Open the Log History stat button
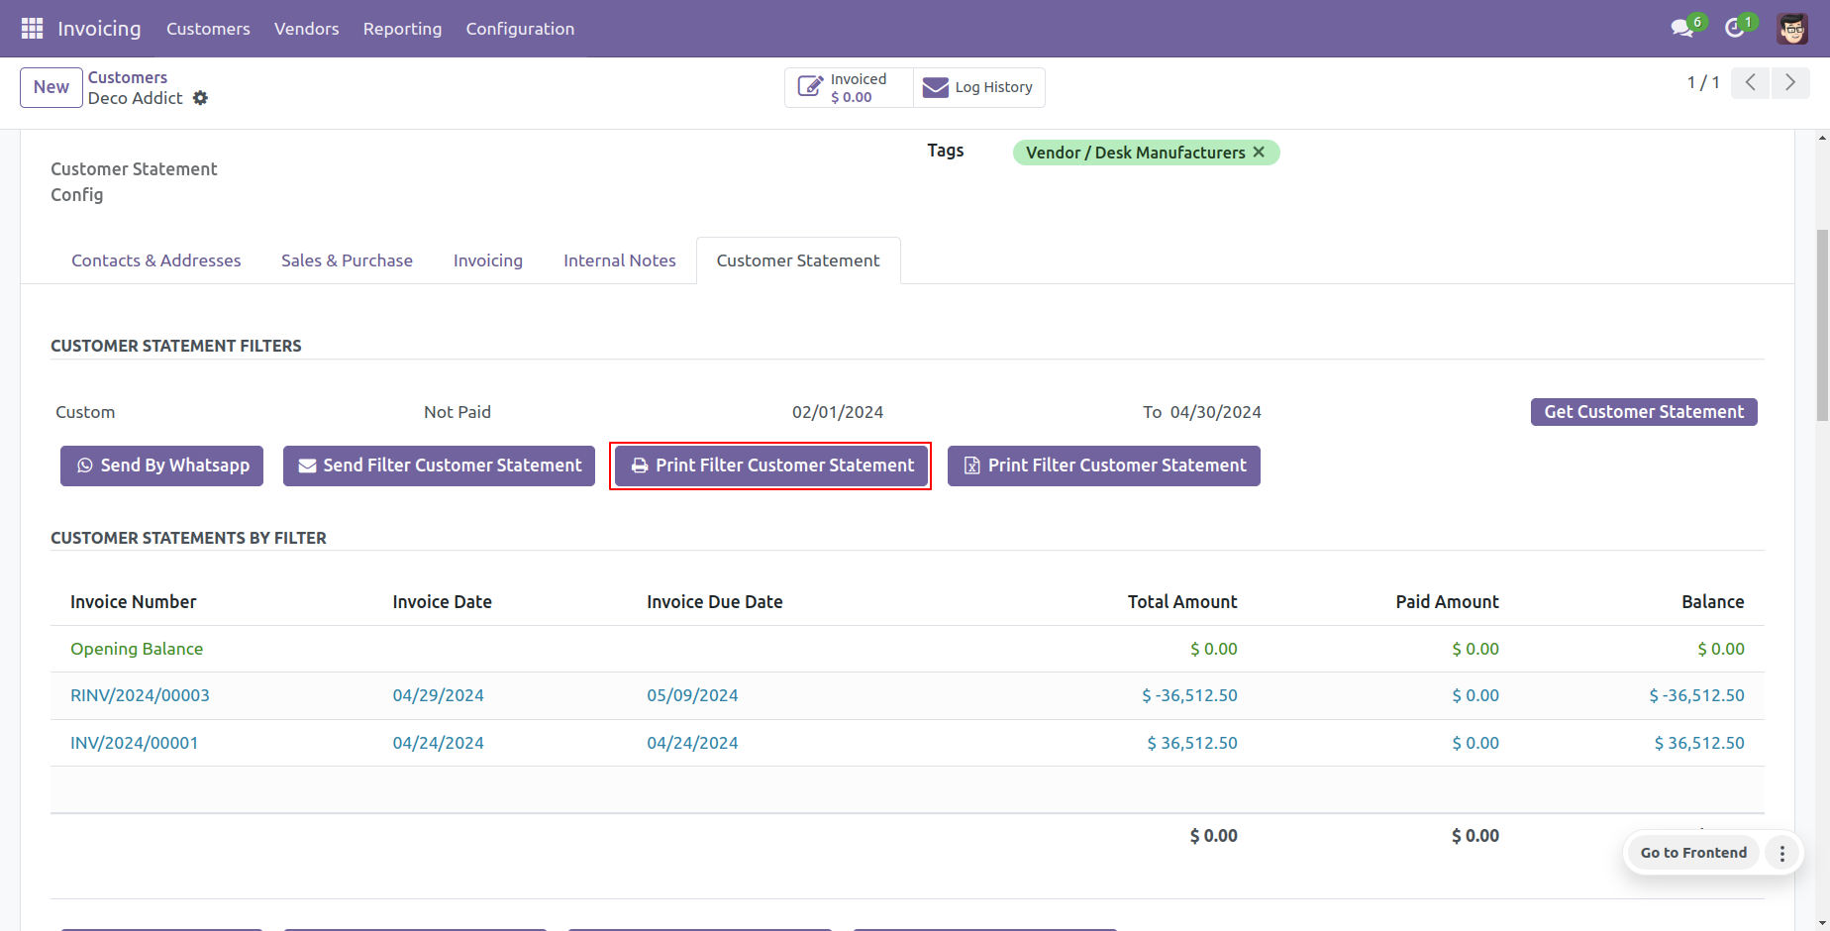 [x=978, y=87]
